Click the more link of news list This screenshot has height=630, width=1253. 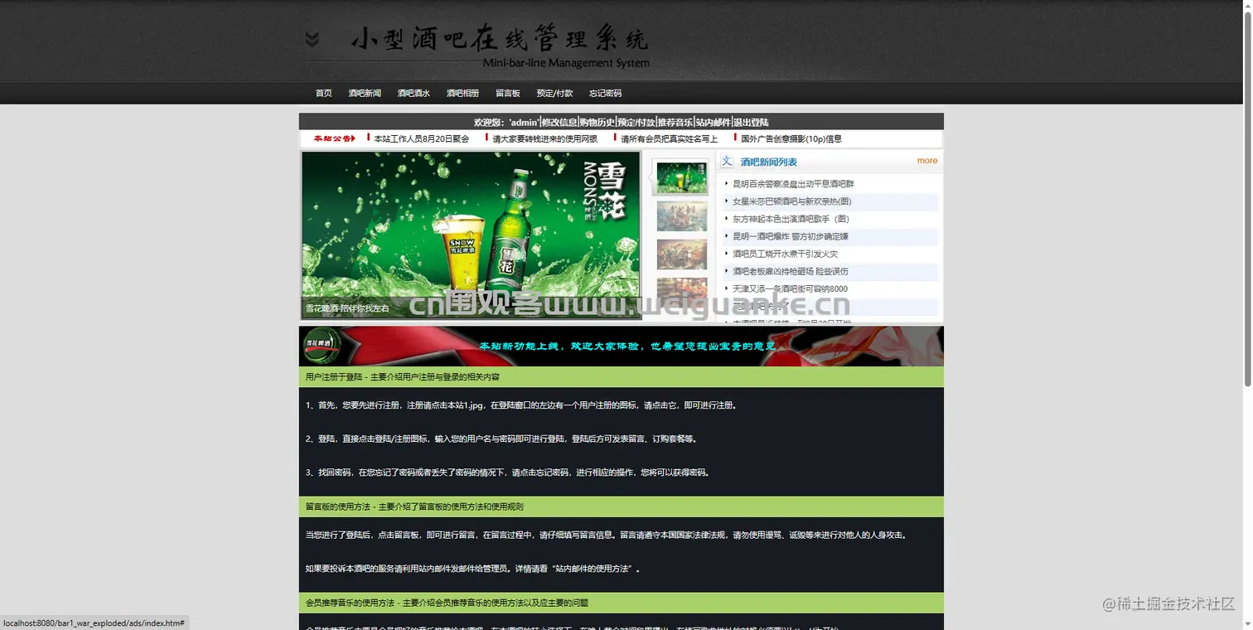pyautogui.click(x=927, y=161)
